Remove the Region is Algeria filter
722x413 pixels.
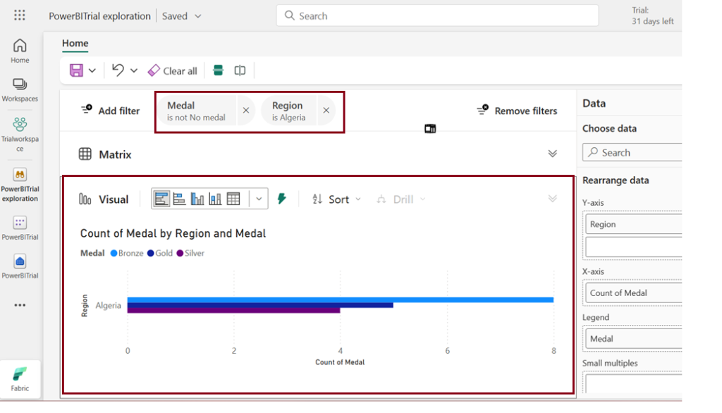pos(326,111)
